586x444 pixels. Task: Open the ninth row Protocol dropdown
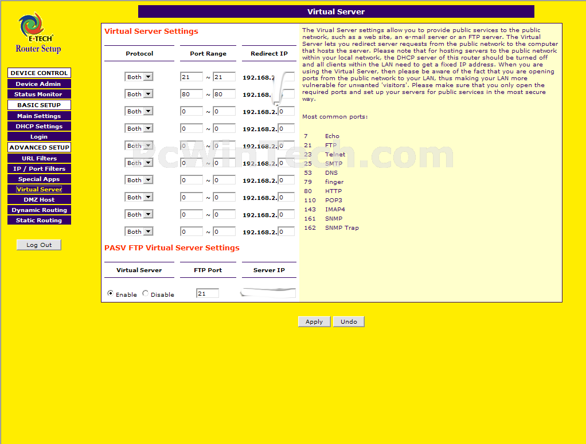[x=139, y=214]
